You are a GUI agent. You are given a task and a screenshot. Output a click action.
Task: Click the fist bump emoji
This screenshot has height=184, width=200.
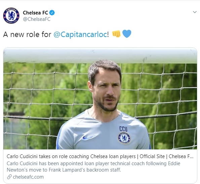[x=116, y=34]
